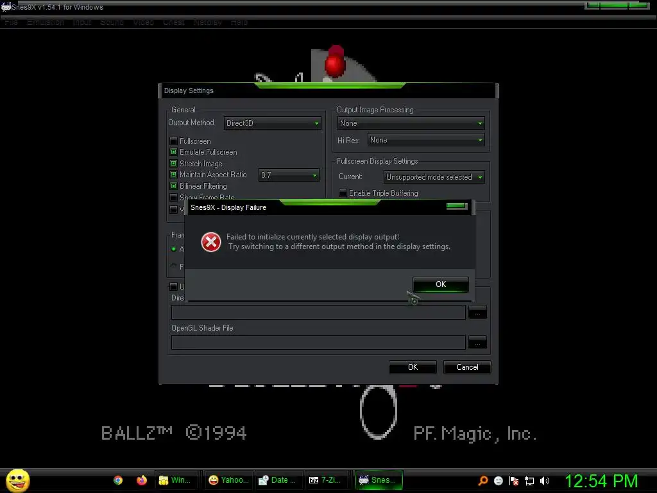Click the flag with red X tray icon
Viewport: 657px width, 493px height.
(514, 480)
